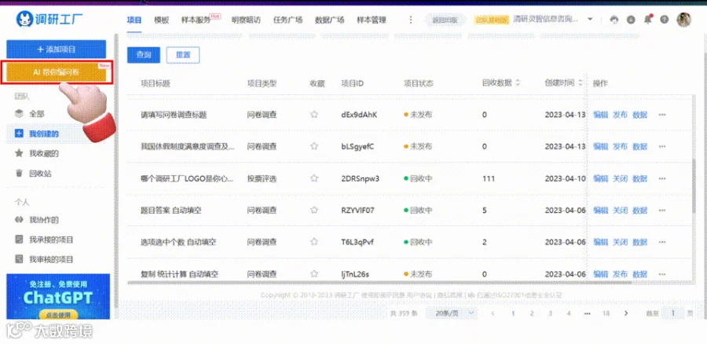The image size is (707, 344).
Task: Click the page jump input field
Action: click(673, 313)
